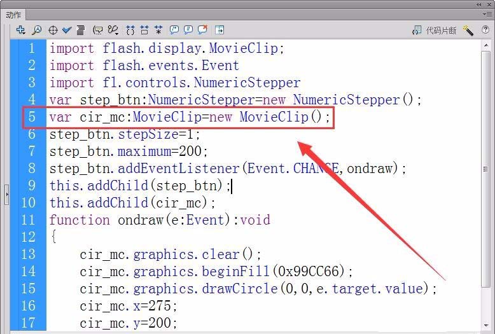Click the add new script item plus icon
Viewport: 495px width, 334px height.
coord(20,30)
